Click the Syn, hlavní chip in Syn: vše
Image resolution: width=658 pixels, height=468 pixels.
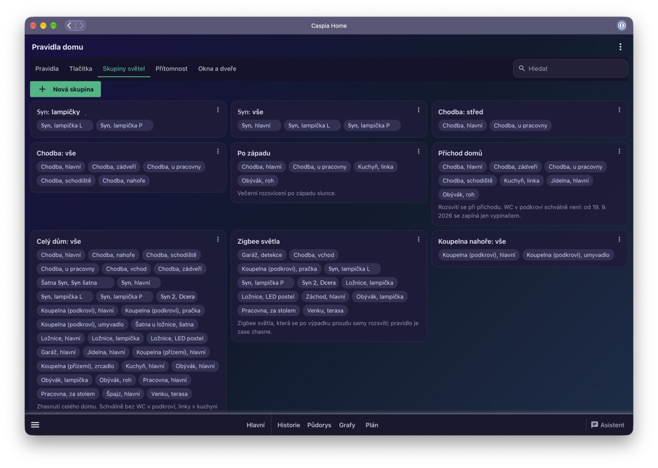[x=259, y=125]
